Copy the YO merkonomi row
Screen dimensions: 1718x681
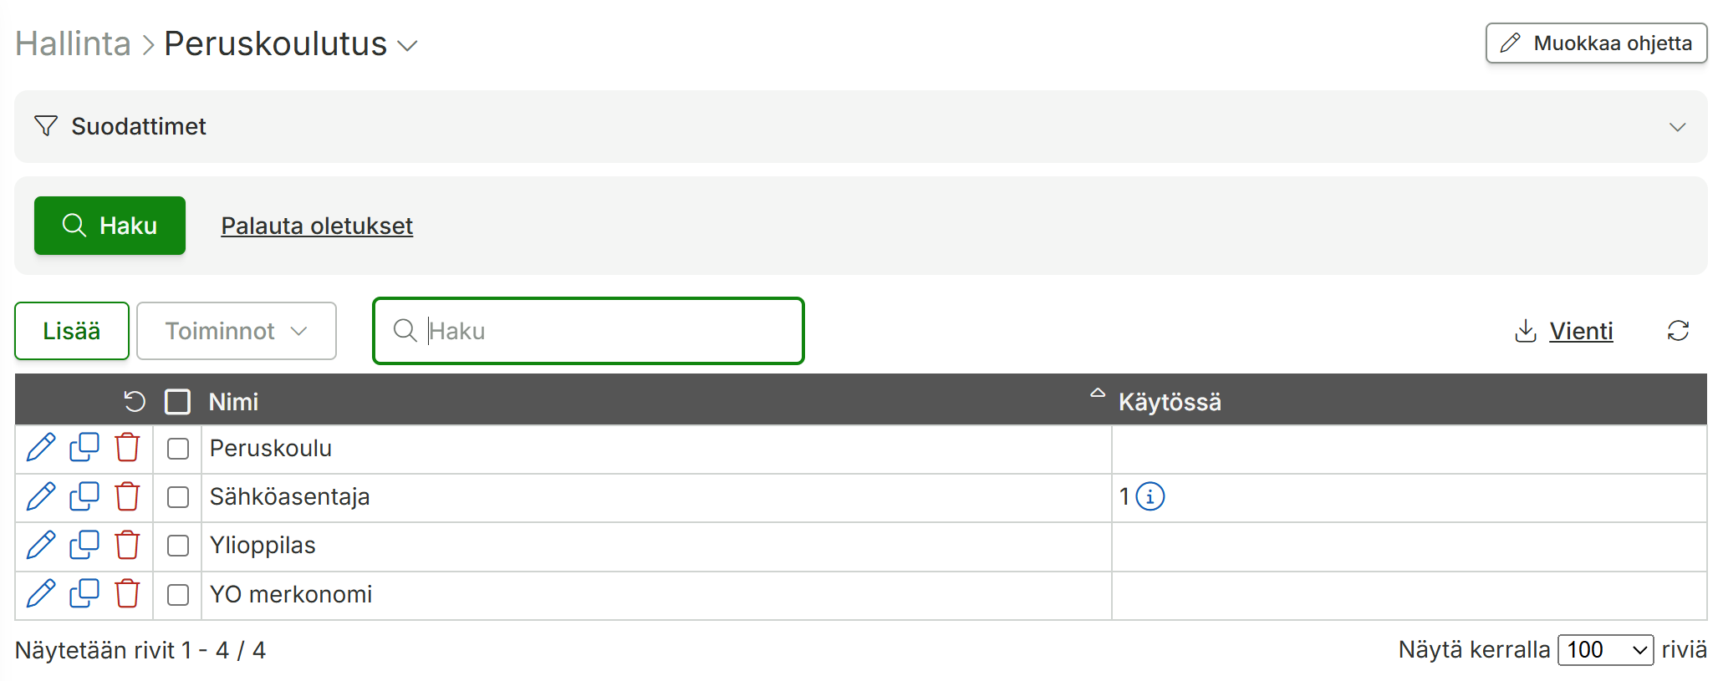[x=84, y=594]
